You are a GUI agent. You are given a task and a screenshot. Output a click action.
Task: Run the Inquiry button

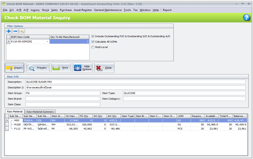point(15,68)
